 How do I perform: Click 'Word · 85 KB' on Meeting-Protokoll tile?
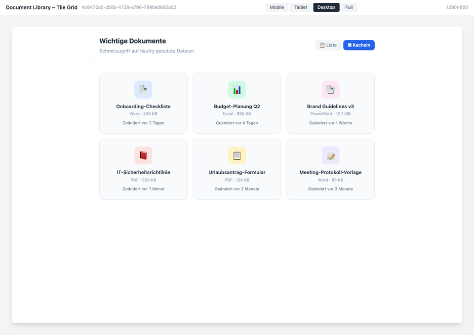(x=330, y=180)
